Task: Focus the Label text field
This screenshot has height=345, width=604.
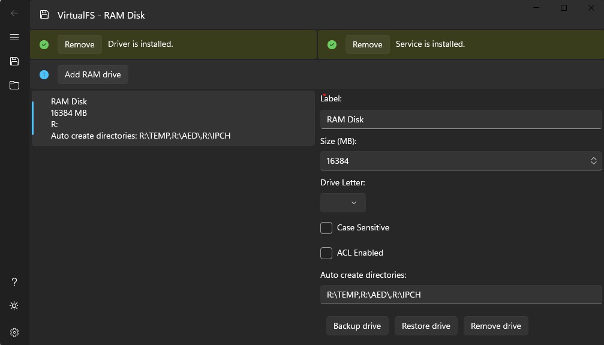Action: tap(461, 119)
